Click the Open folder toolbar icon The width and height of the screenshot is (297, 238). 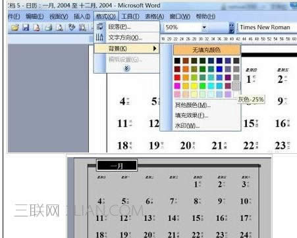[x=14, y=28]
